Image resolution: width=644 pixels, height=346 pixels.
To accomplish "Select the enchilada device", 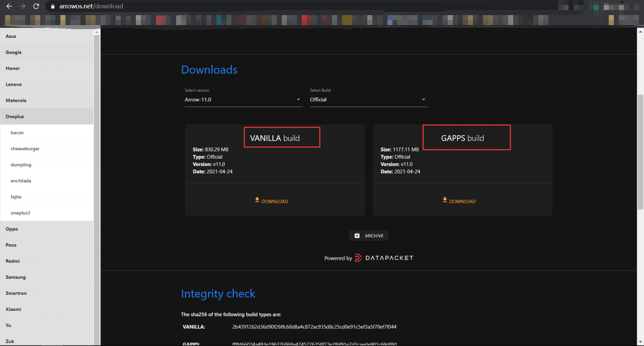I will [21, 181].
